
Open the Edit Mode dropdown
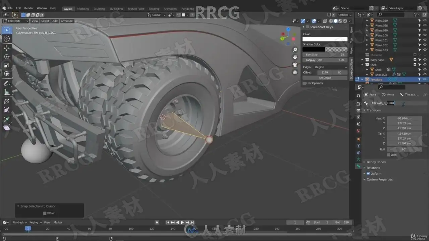(x=16, y=21)
